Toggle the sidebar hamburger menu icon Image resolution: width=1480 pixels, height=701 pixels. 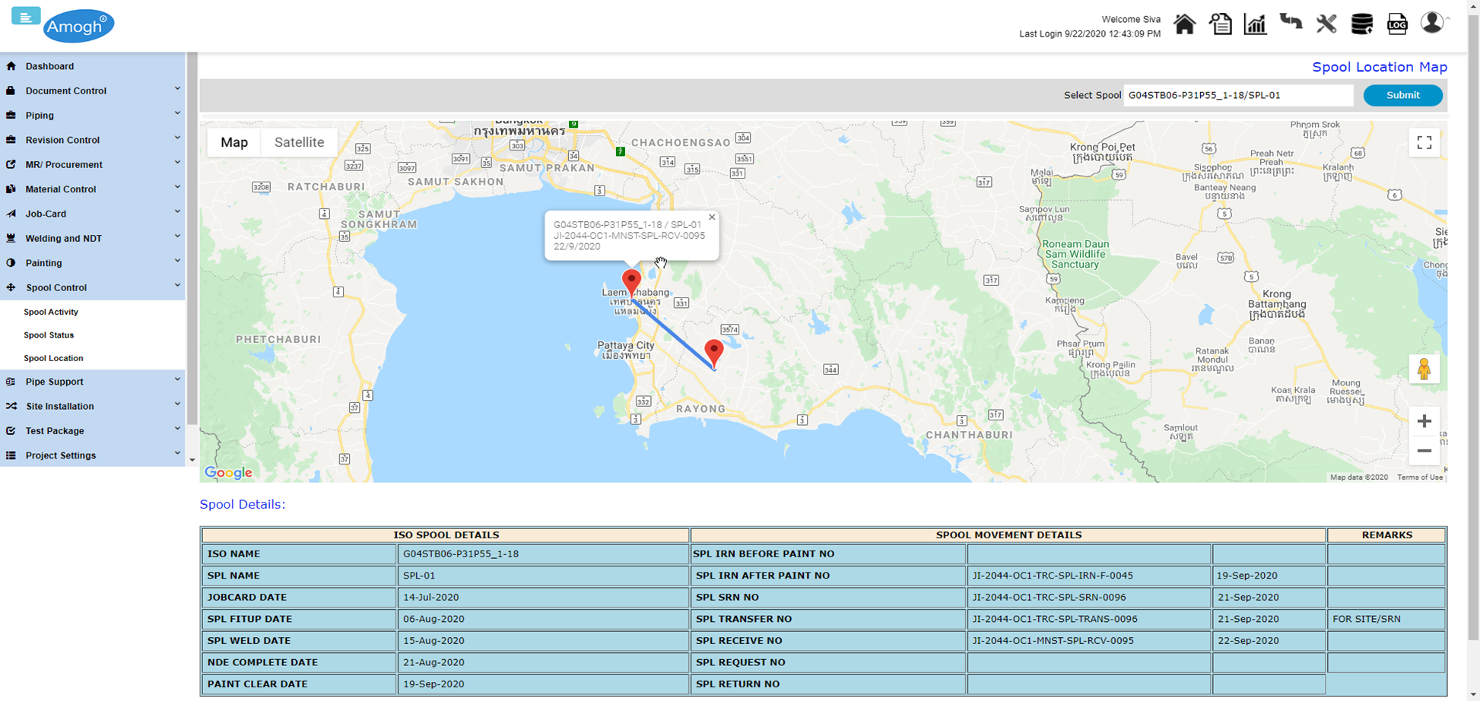pos(25,17)
